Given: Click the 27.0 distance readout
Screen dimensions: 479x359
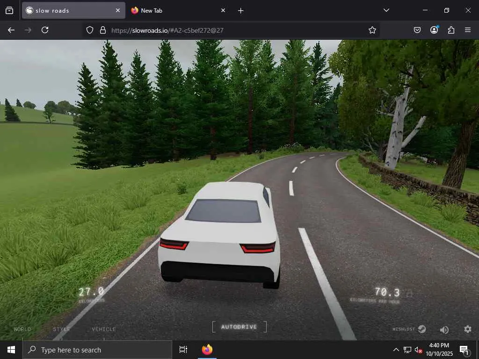Looking at the screenshot, I should pyautogui.click(x=91, y=292).
